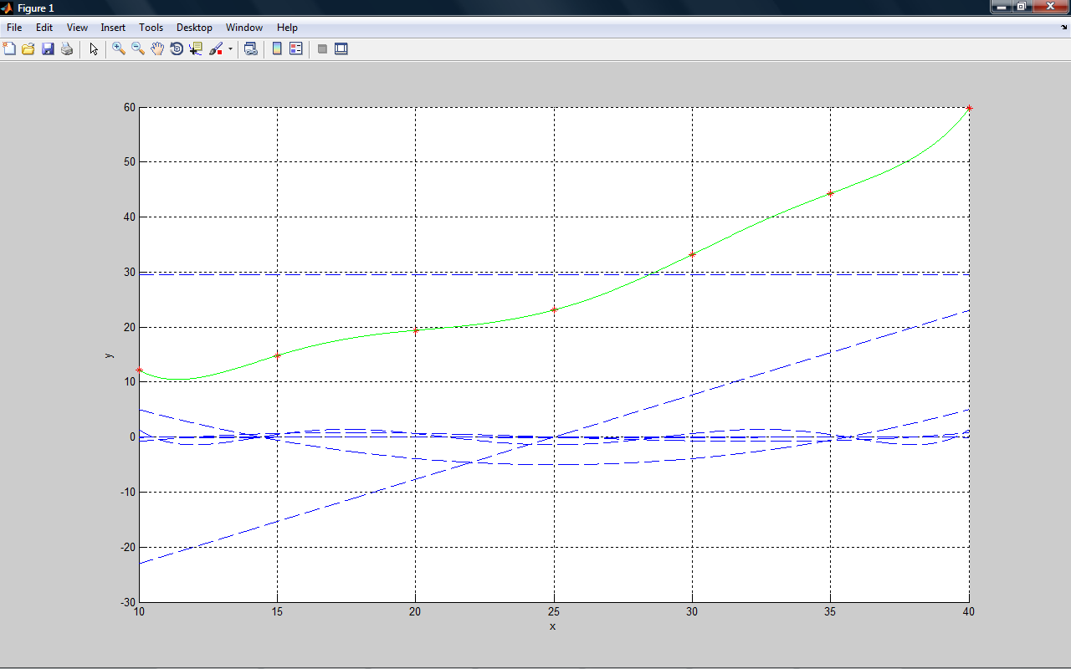Click the red data marker at x=15
Screen dimensions: 1071x669
pyautogui.click(x=278, y=355)
